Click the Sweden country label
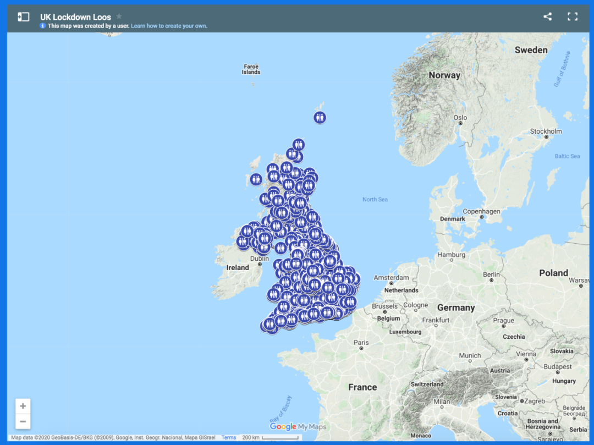 [531, 50]
